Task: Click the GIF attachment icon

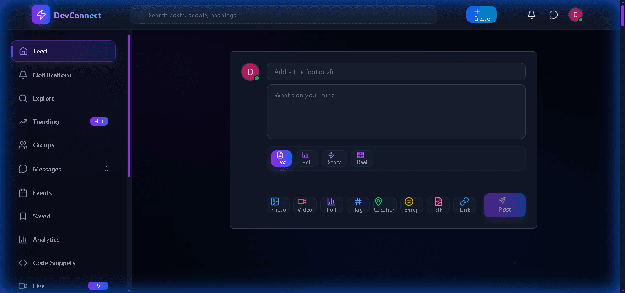Action: (438, 202)
